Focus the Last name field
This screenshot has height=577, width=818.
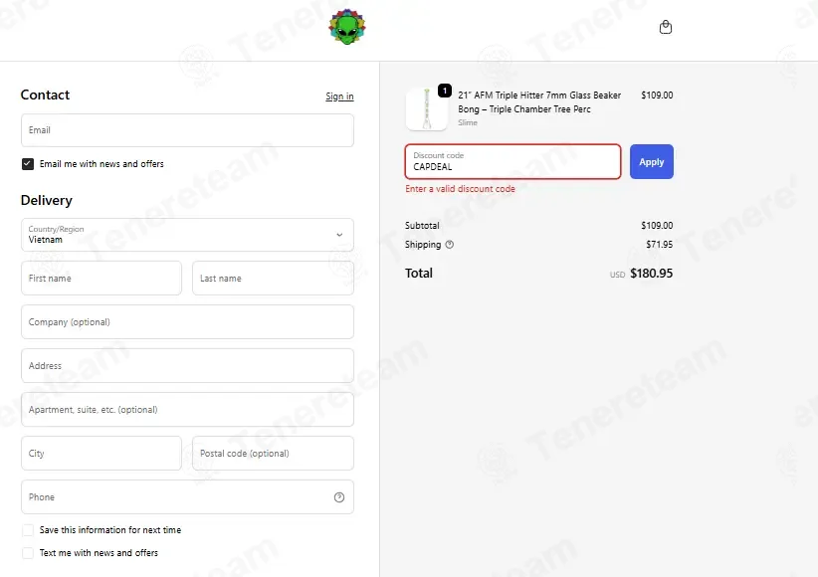click(x=273, y=279)
